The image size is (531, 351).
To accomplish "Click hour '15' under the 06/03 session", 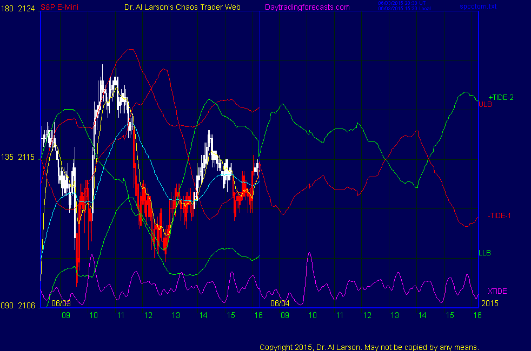I will tap(231, 315).
